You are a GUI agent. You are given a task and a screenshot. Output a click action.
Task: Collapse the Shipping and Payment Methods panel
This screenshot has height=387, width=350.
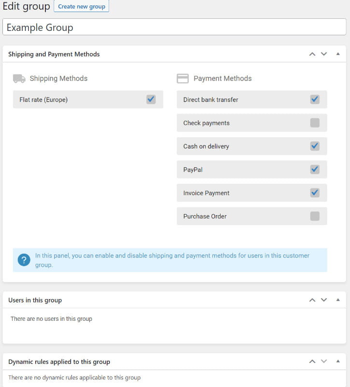click(x=338, y=54)
